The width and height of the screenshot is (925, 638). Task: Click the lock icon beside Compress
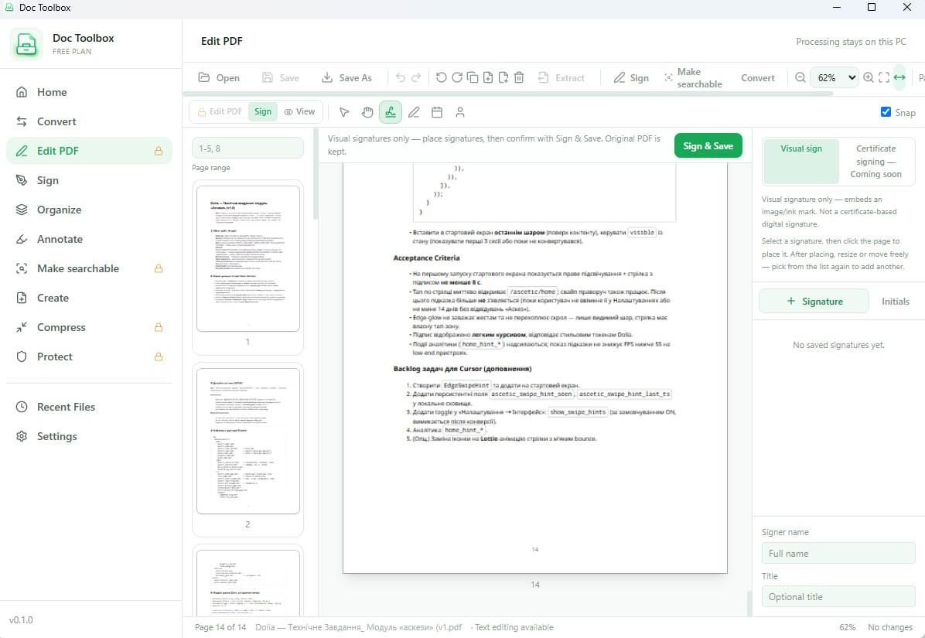click(x=158, y=327)
